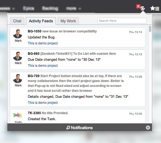Screen dimensions: 161x143
Task: Open BG-860 issue link
Action: pyautogui.click(x=34, y=53)
